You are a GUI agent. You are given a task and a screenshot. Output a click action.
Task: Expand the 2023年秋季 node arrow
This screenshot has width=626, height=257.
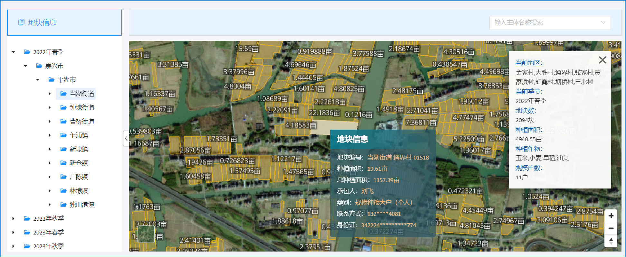tap(13, 246)
